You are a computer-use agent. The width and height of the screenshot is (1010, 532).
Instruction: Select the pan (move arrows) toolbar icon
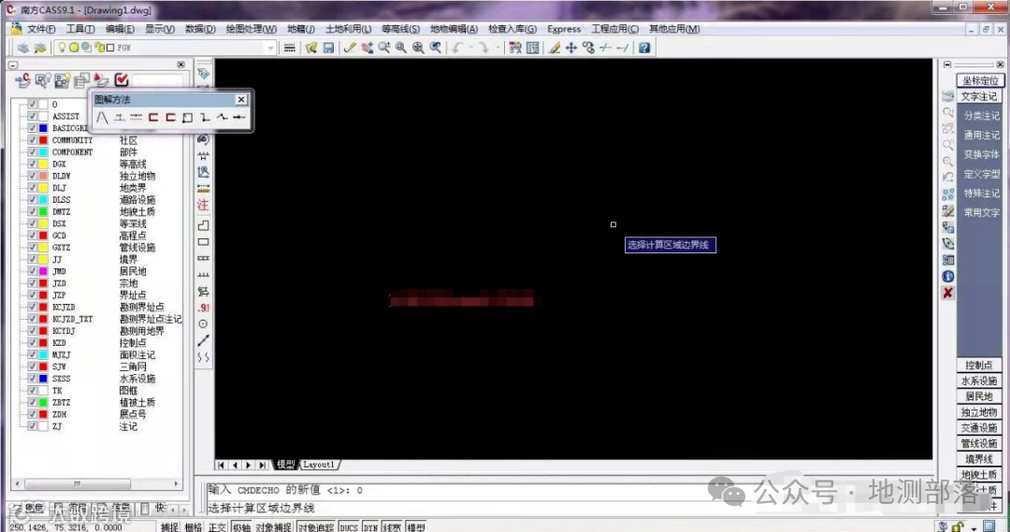pos(571,48)
